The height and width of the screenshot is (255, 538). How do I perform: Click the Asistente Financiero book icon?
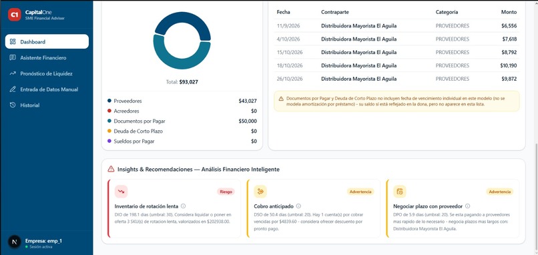[x=13, y=57]
